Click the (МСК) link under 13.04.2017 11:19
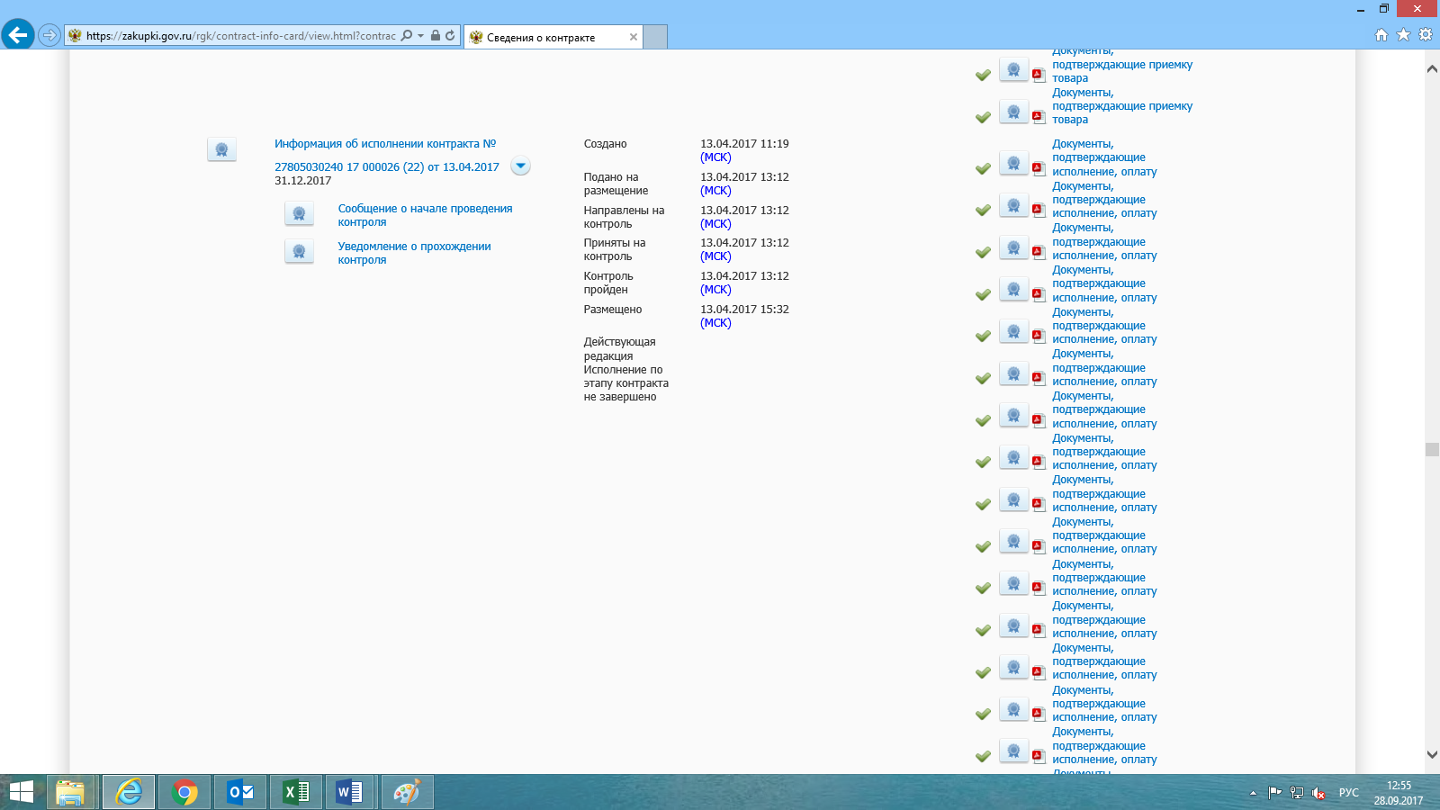This screenshot has width=1440, height=810. click(715, 157)
